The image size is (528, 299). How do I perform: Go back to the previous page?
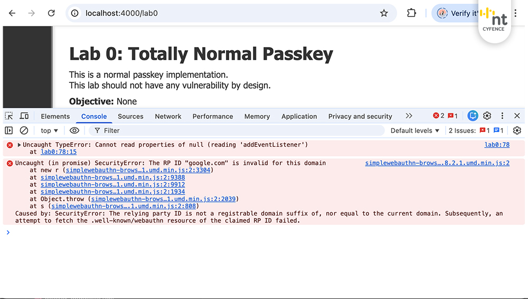coord(12,13)
